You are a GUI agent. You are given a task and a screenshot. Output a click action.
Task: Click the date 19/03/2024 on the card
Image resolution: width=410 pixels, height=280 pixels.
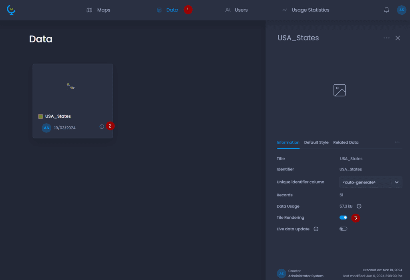[x=65, y=128]
